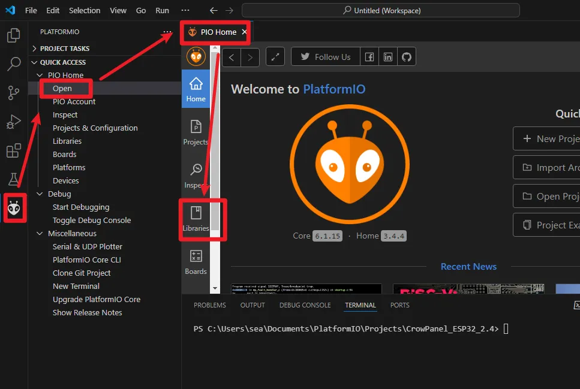Collapse the QUICK ACCESS section
Image resolution: width=580 pixels, height=389 pixels.
62,62
